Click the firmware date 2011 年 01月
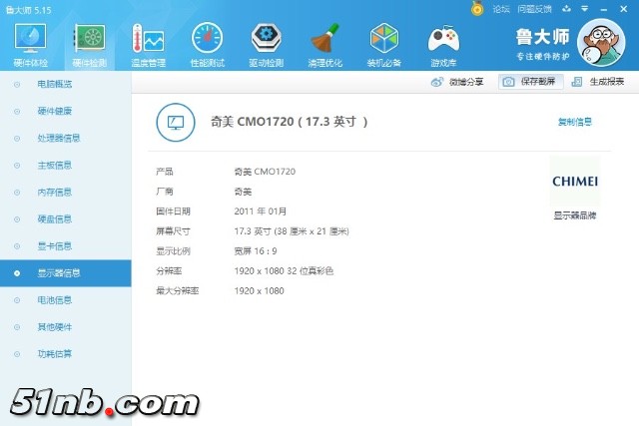Screen dimensions: 639x426 260,212
